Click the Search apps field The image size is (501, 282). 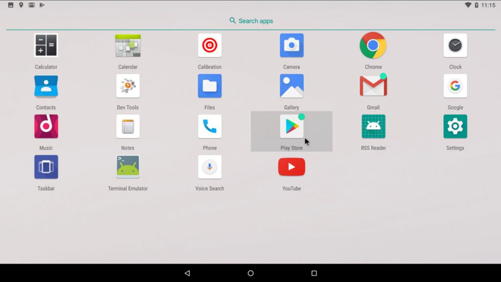pyautogui.click(x=251, y=21)
